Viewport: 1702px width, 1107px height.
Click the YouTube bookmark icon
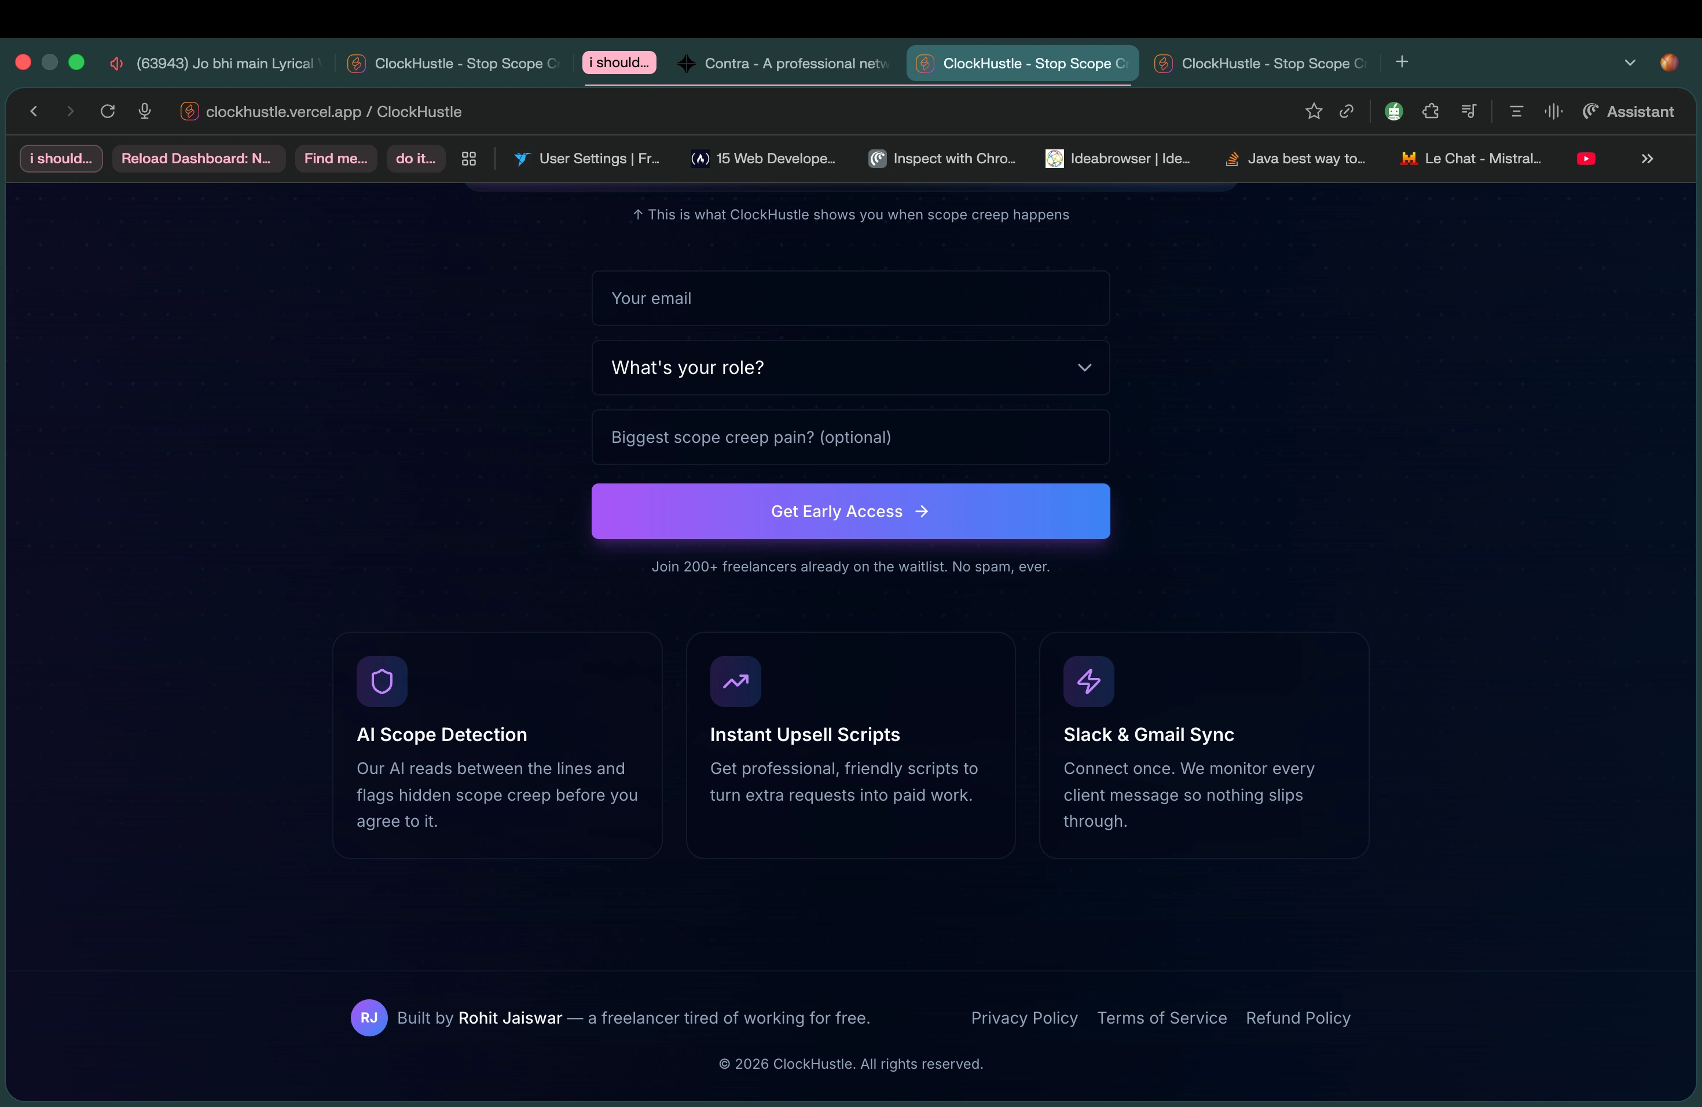[1586, 159]
